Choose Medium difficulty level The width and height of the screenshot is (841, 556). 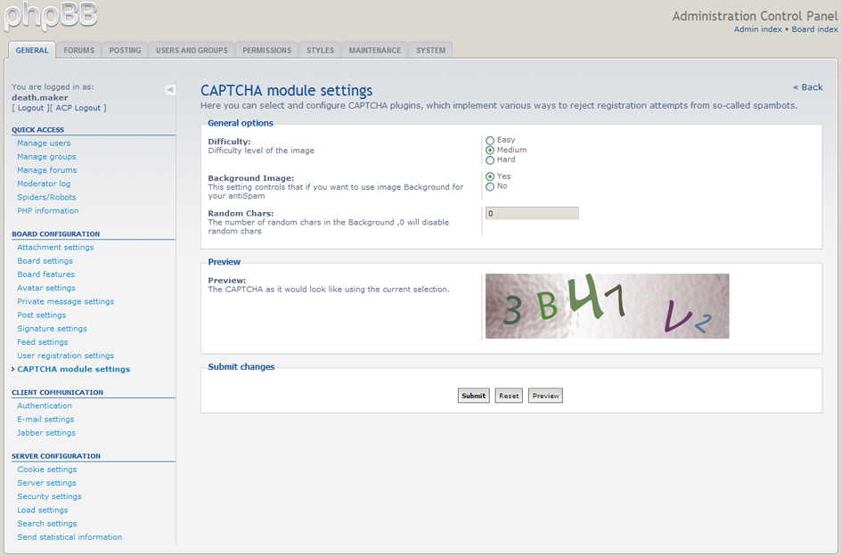coord(490,151)
